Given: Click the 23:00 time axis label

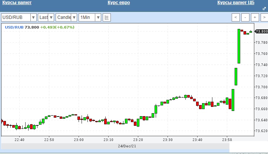Looking at the screenshot, I should point(79,140).
